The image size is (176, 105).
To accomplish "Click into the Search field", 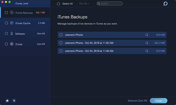I will [109, 3].
